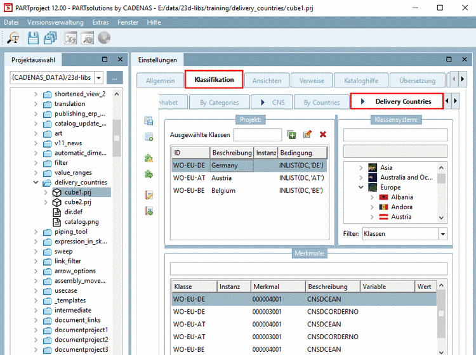
Task: Select the CNS classification tab
Action: (x=272, y=103)
